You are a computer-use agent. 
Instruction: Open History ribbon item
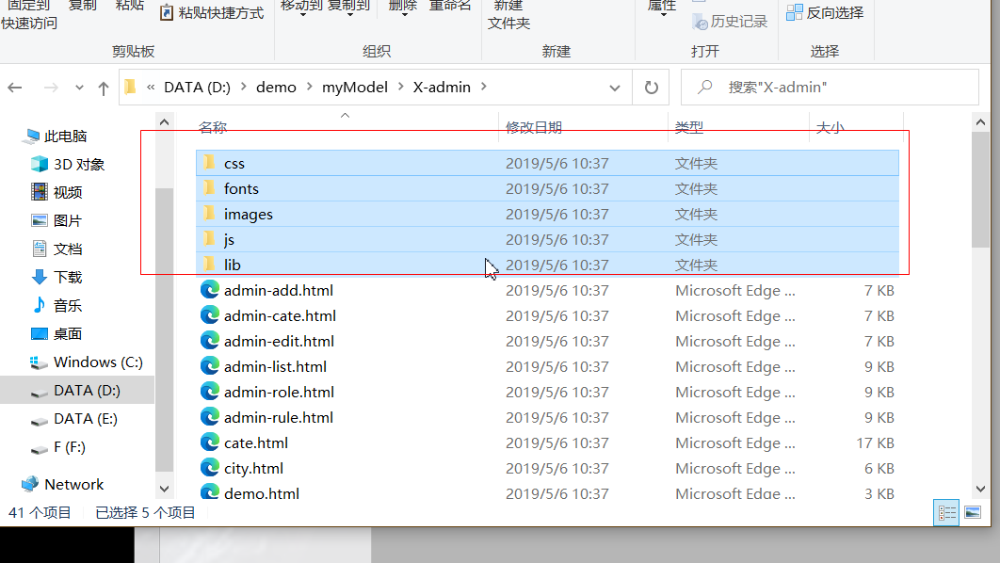coord(730,23)
